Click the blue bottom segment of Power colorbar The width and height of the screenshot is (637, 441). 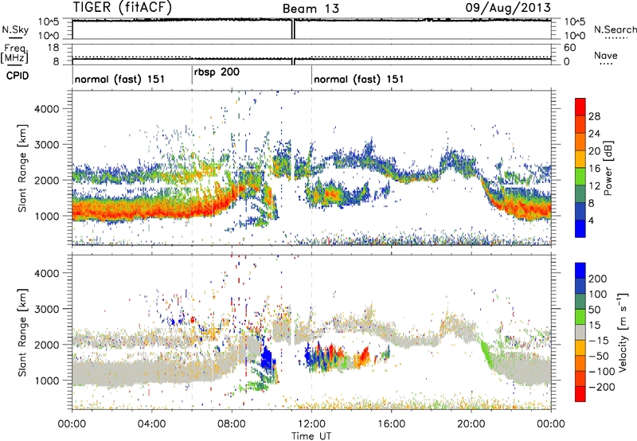pyautogui.click(x=580, y=228)
